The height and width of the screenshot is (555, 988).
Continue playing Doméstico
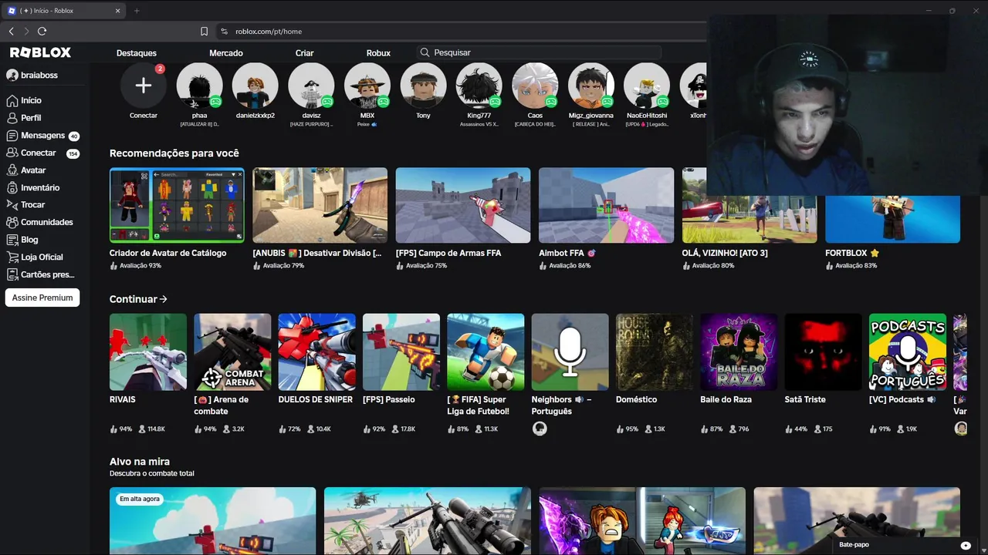pyautogui.click(x=655, y=351)
